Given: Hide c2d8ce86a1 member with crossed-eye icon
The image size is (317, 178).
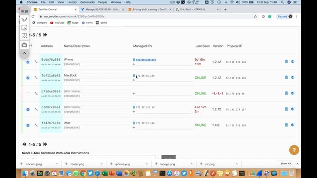Looking at the screenshot, I should coord(293,109).
